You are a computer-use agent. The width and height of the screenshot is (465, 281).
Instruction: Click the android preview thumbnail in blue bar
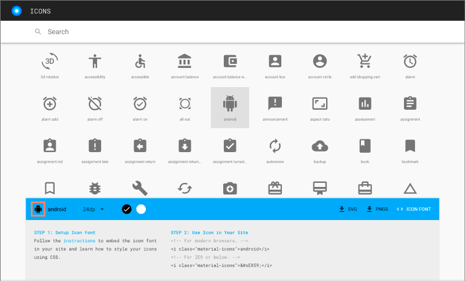click(x=38, y=209)
